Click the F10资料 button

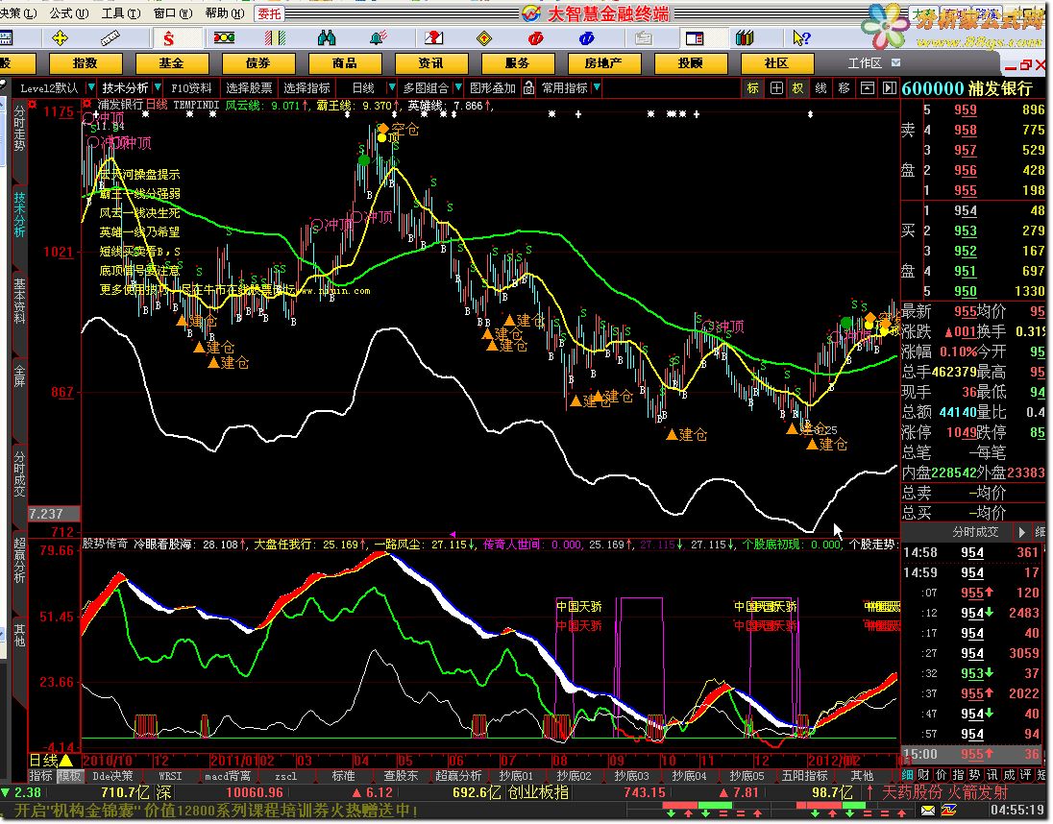click(191, 88)
